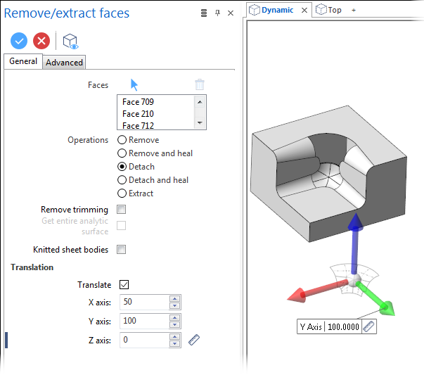Click the ruler icon in Y Axis tooltip
This screenshot has height=375, width=424.
coord(368,326)
